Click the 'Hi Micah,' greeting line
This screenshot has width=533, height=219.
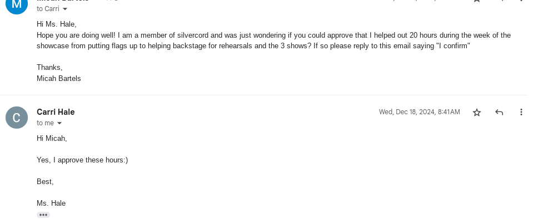52,138
